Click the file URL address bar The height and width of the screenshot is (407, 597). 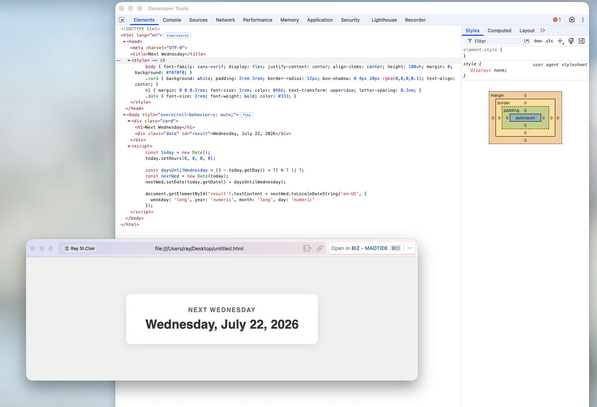tap(199, 248)
